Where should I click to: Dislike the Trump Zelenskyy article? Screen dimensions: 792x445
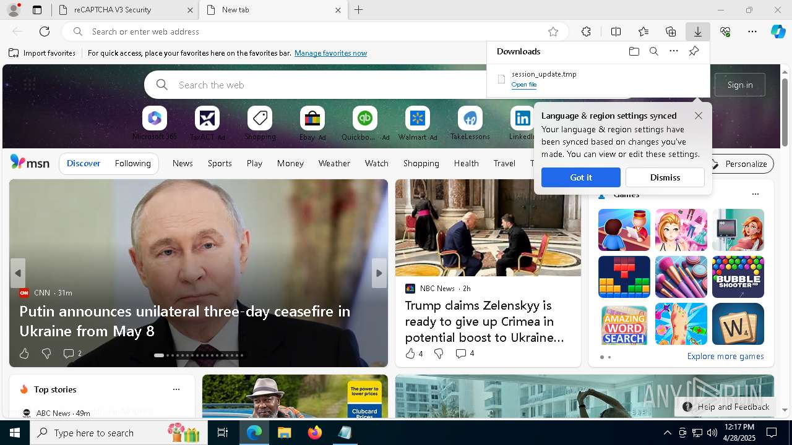[439, 354]
